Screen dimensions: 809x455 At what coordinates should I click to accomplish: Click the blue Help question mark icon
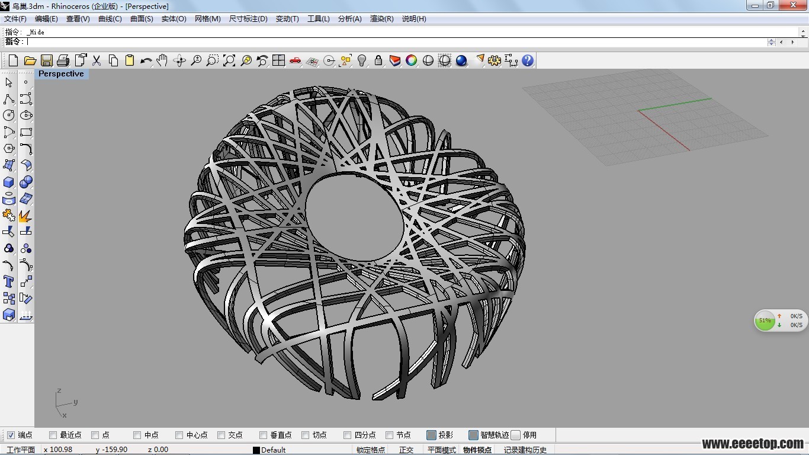point(528,60)
